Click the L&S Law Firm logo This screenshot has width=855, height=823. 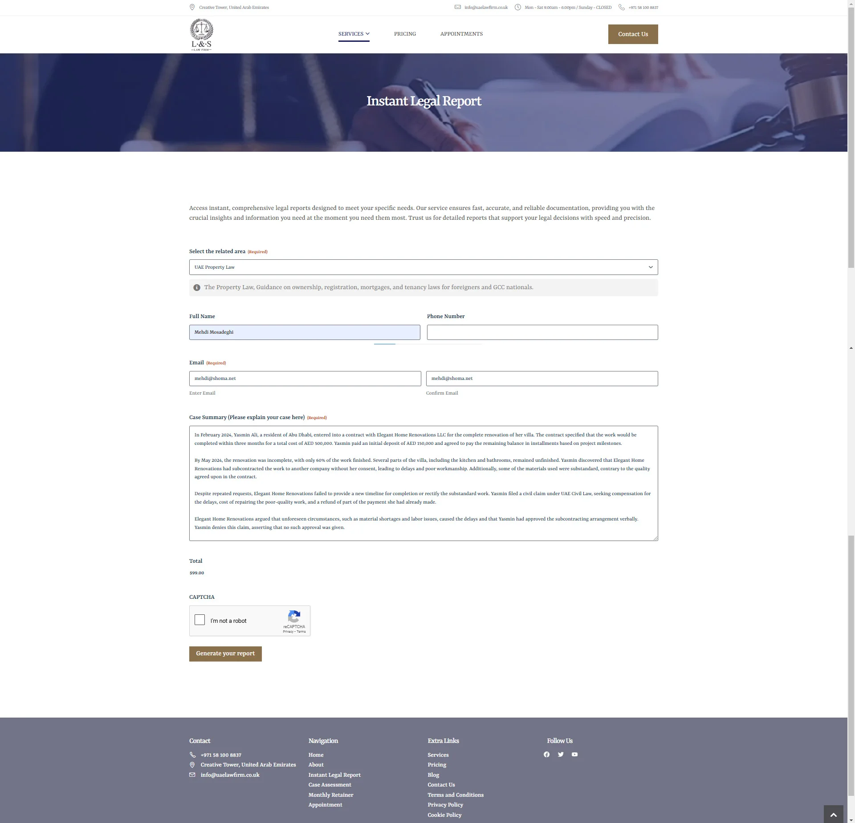(201, 35)
